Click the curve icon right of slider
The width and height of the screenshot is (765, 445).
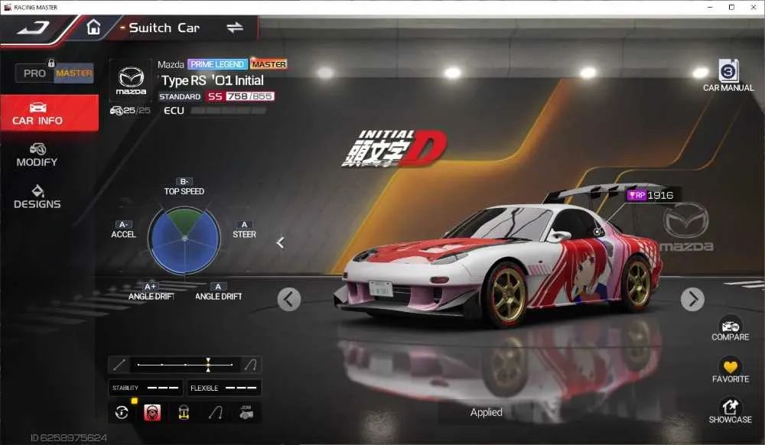(x=251, y=364)
